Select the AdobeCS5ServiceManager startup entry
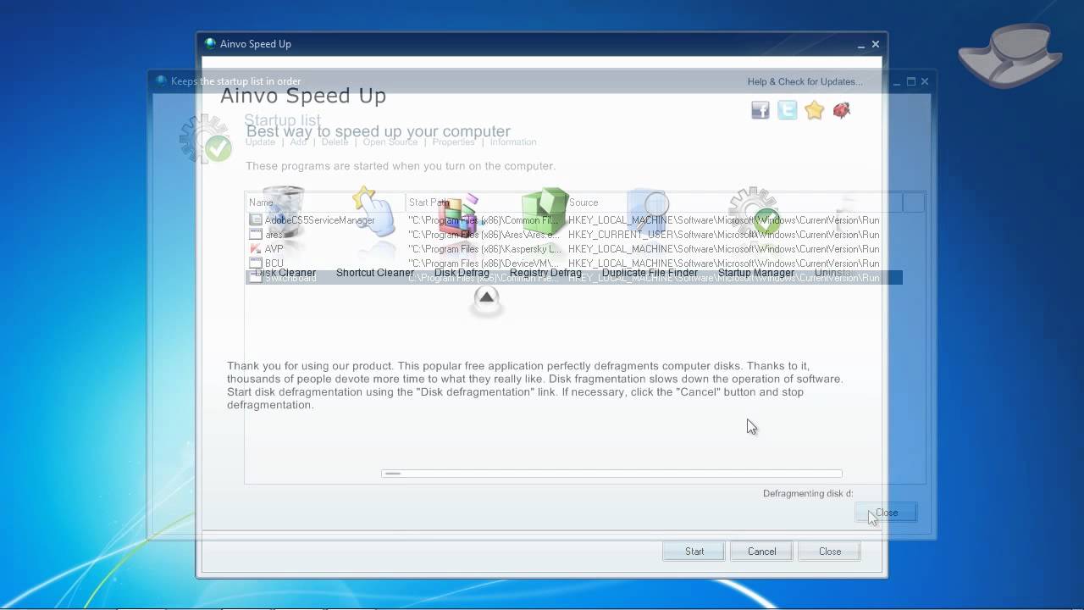 573,220
